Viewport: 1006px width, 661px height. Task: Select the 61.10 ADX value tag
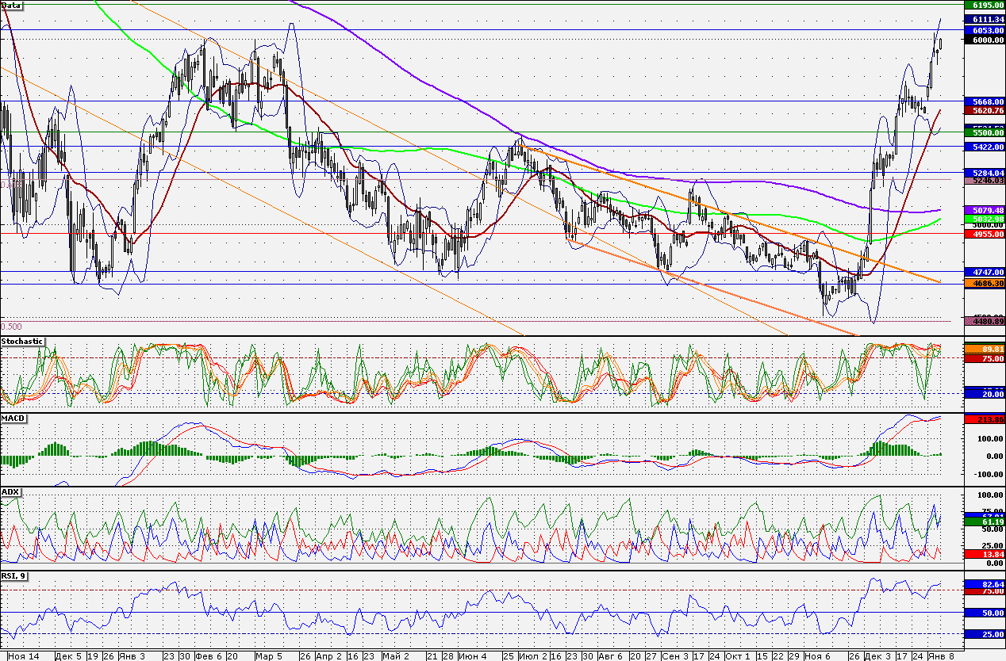pos(984,522)
